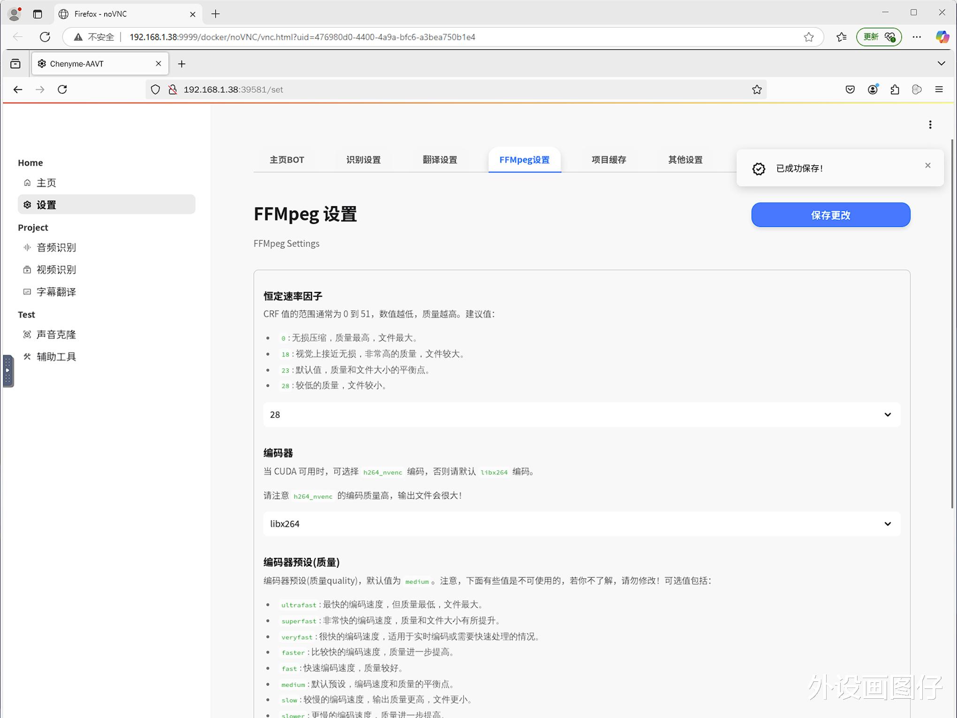
Task: Bookmark page with inner Firefox star icon
Action: pos(757,90)
